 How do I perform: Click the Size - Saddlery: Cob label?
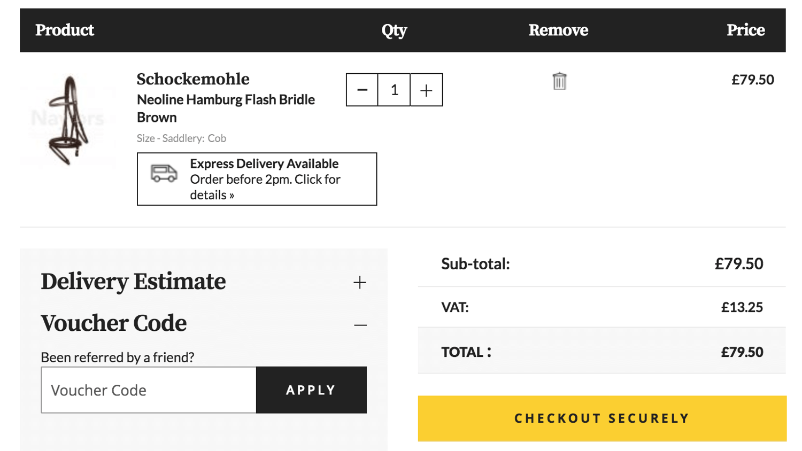coord(181,138)
